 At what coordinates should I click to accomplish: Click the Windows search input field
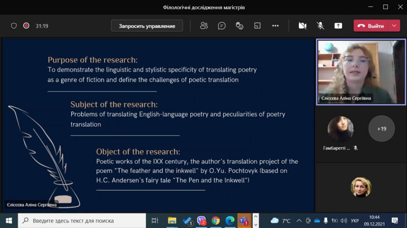tap(82, 220)
